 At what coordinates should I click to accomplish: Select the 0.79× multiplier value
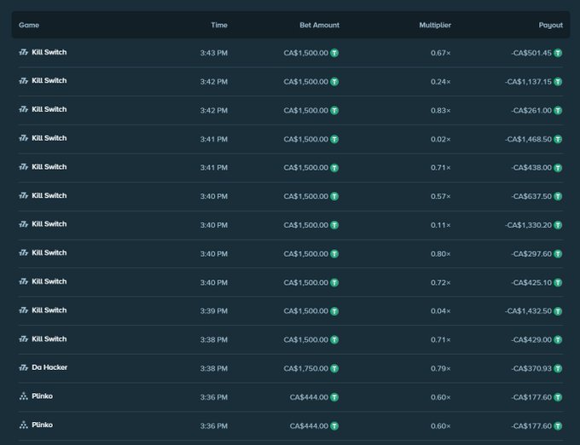click(441, 368)
